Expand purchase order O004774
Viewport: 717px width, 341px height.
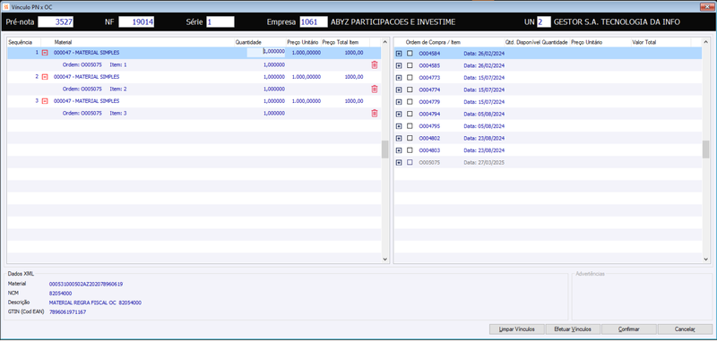[x=399, y=90]
